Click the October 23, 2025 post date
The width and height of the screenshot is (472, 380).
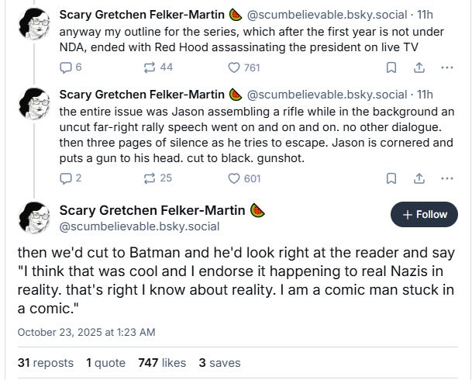pyautogui.click(x=86, y=332)
